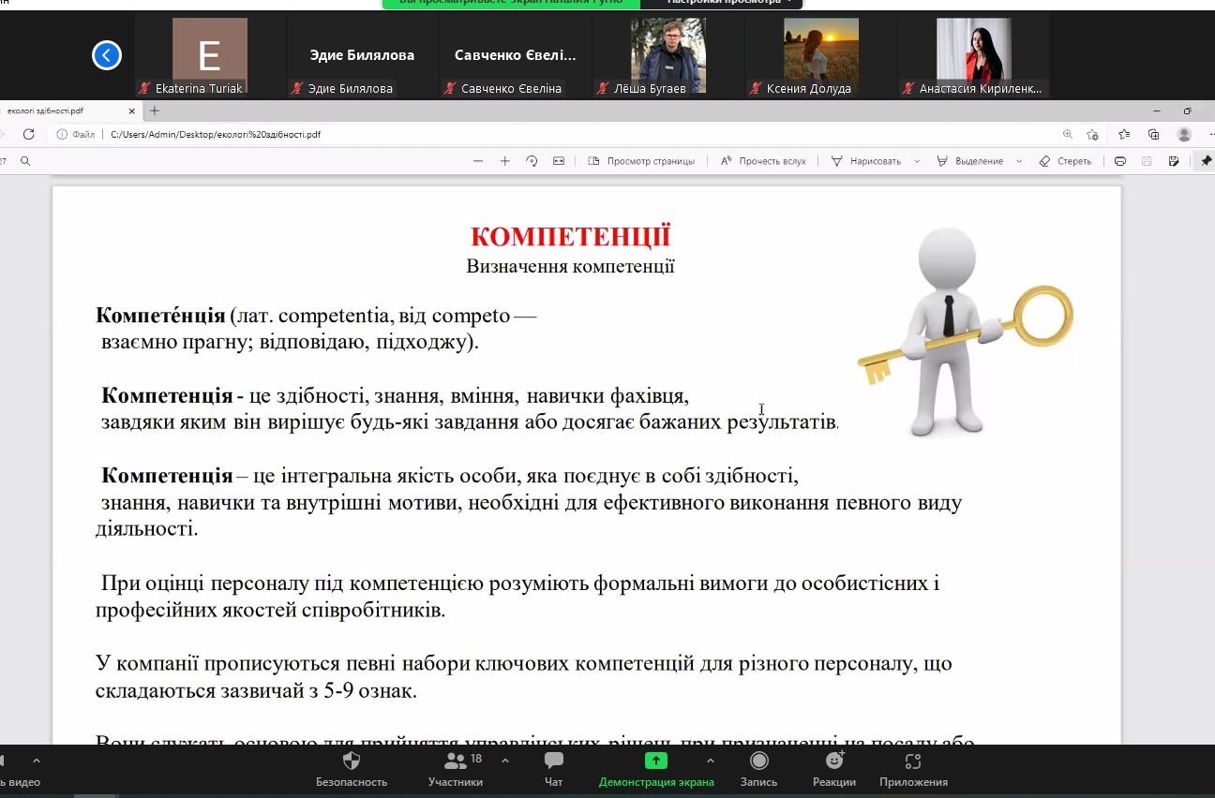1215x798 pixels.
Task: Close the екологі здібності.pdf browser tab
Action: tap(131, 111)
